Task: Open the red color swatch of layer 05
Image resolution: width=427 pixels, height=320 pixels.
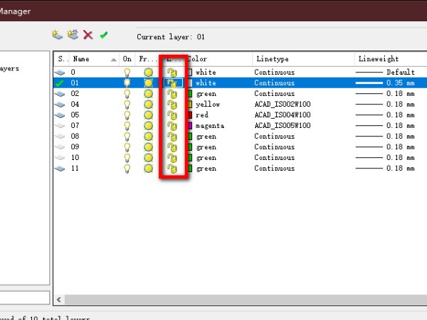Action: pyautogui.click(x=190, y=115)
